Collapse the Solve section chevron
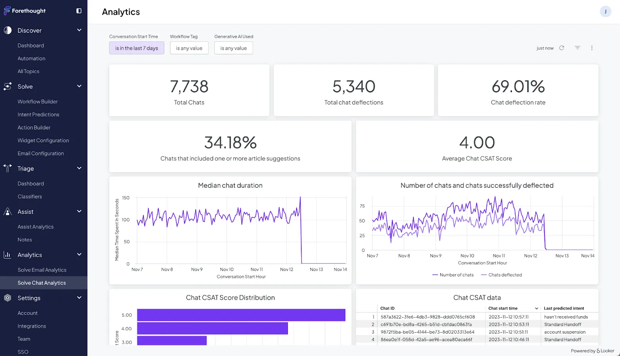The width and height of the screenshot is (620, 356). (x=79, y=86)
